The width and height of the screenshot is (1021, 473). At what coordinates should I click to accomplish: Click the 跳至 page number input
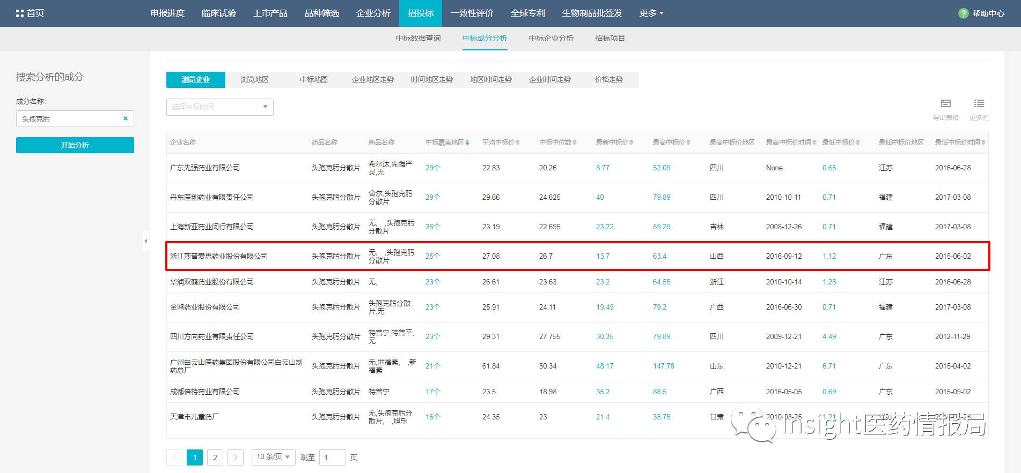click(333, 457)
